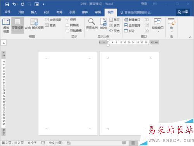The image size is (194, 146).
Task: Open the 显示比例 zoom dialog
Action: [92, 24]
